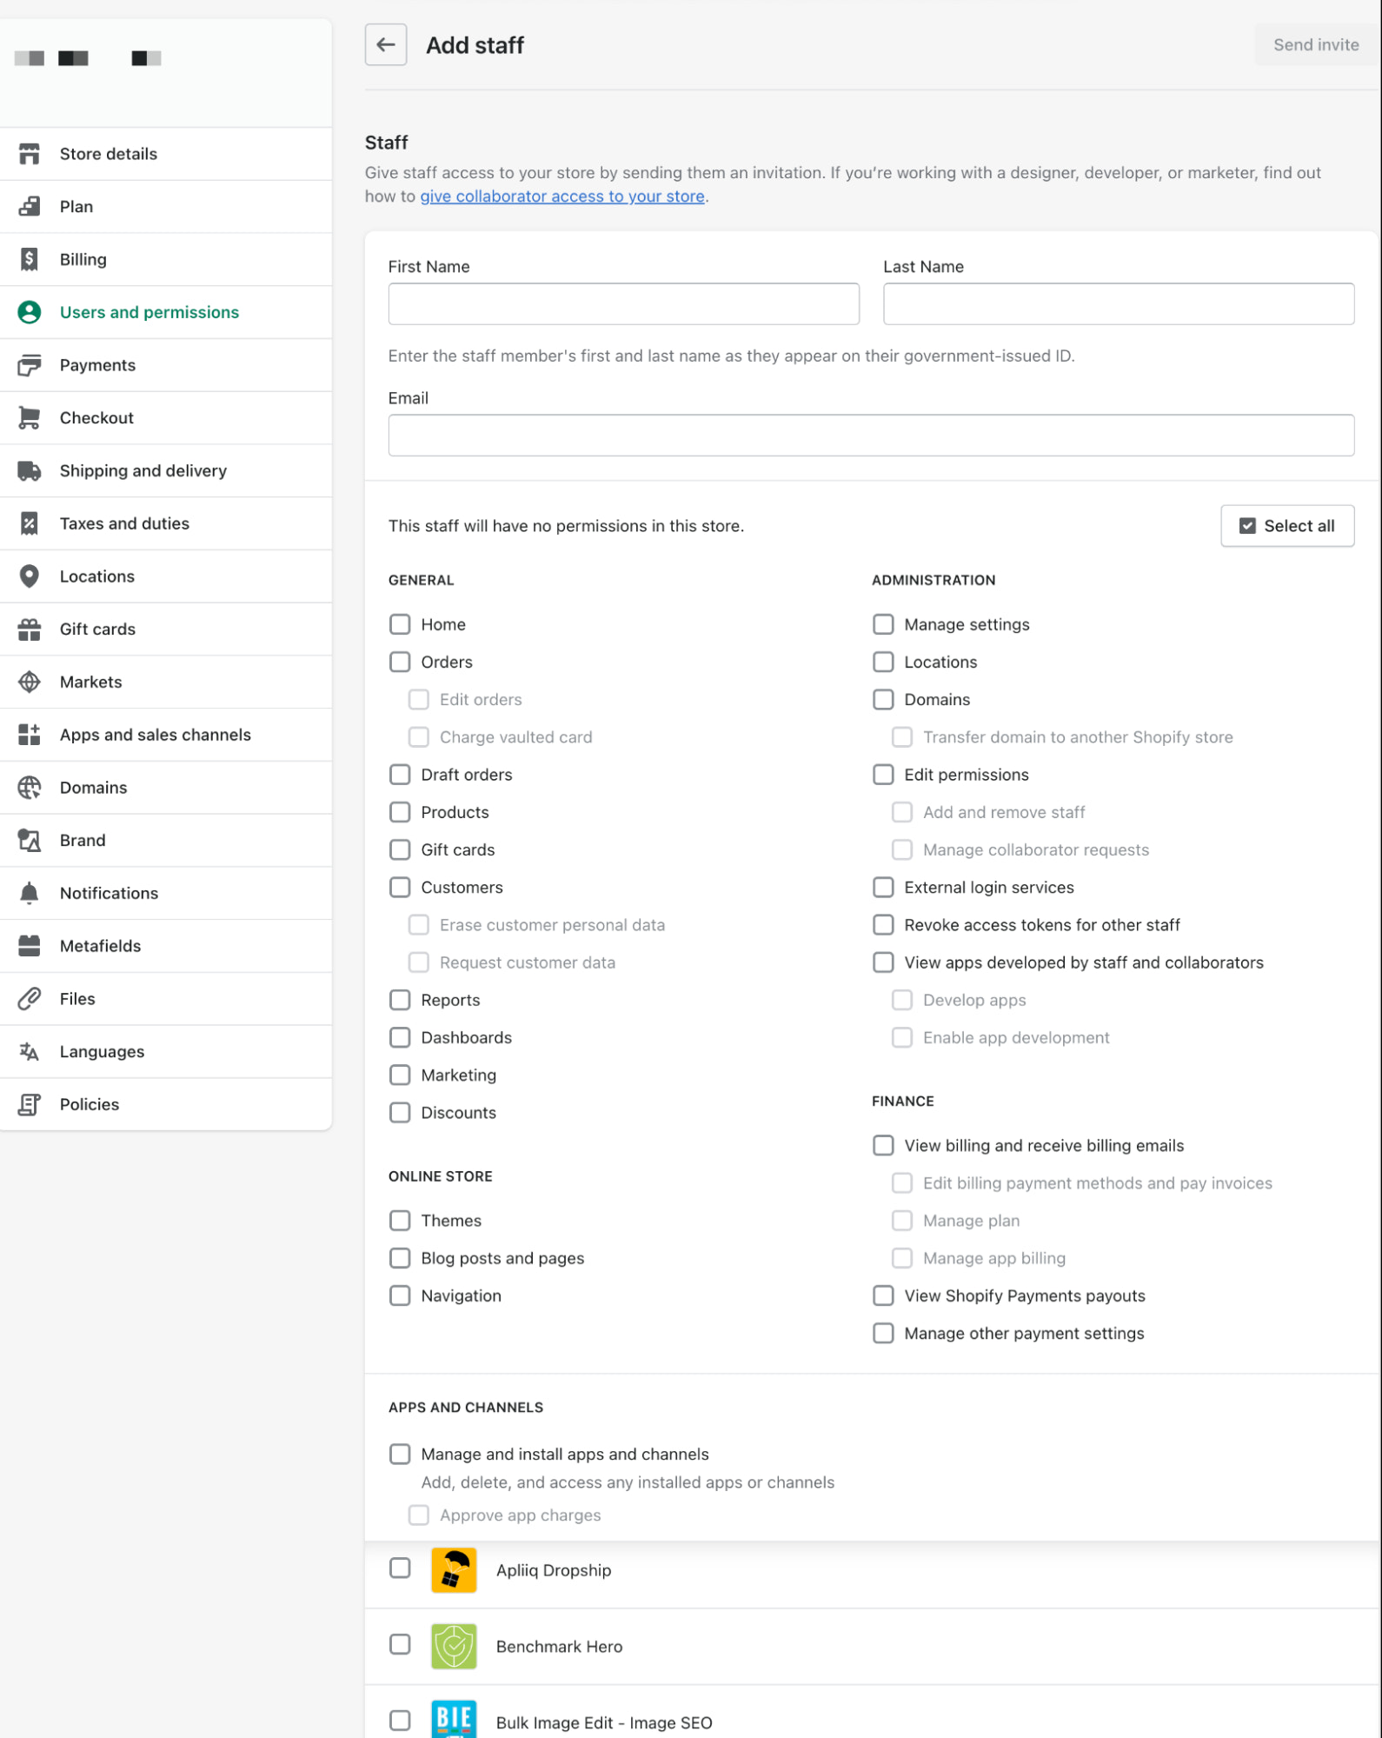1382x1738 pixels.
Task: Click the Apliiq Dropship app icon
Action: [454, 1570]
